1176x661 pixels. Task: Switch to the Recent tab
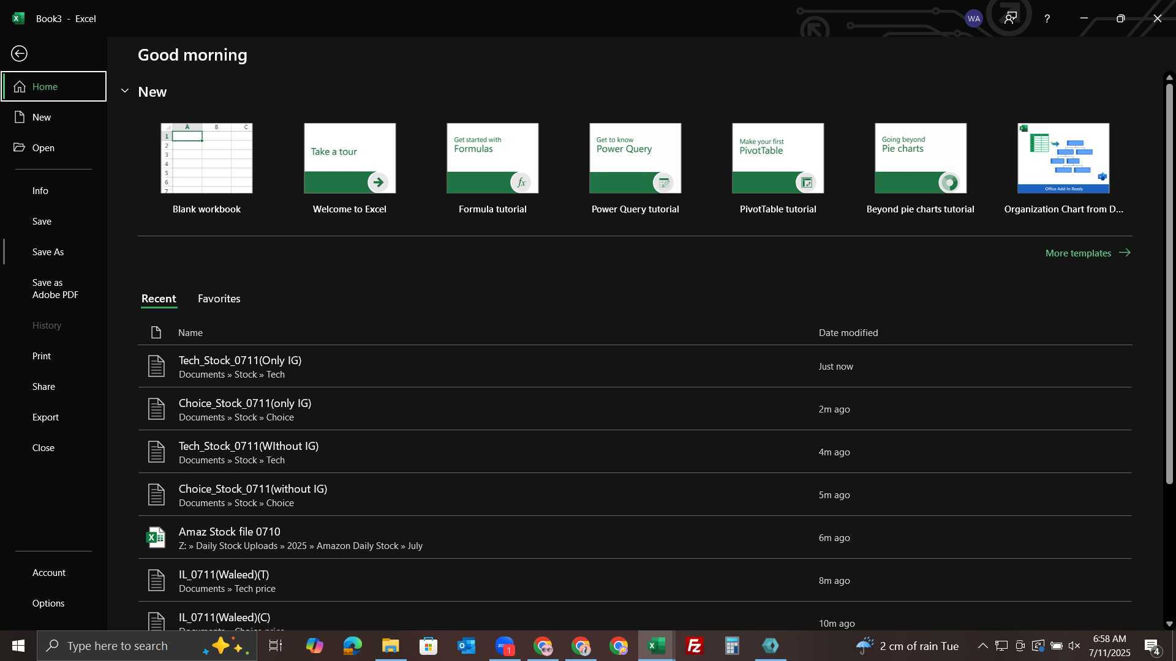(x=159, y=299)
